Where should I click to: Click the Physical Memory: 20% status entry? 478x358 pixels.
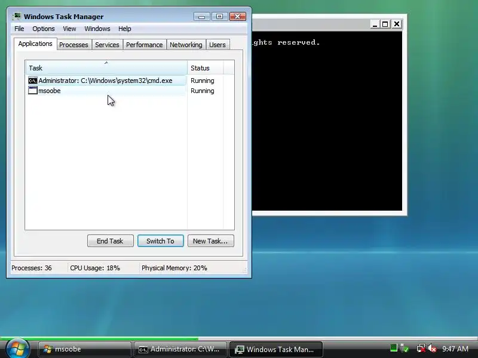pos(174,268)
